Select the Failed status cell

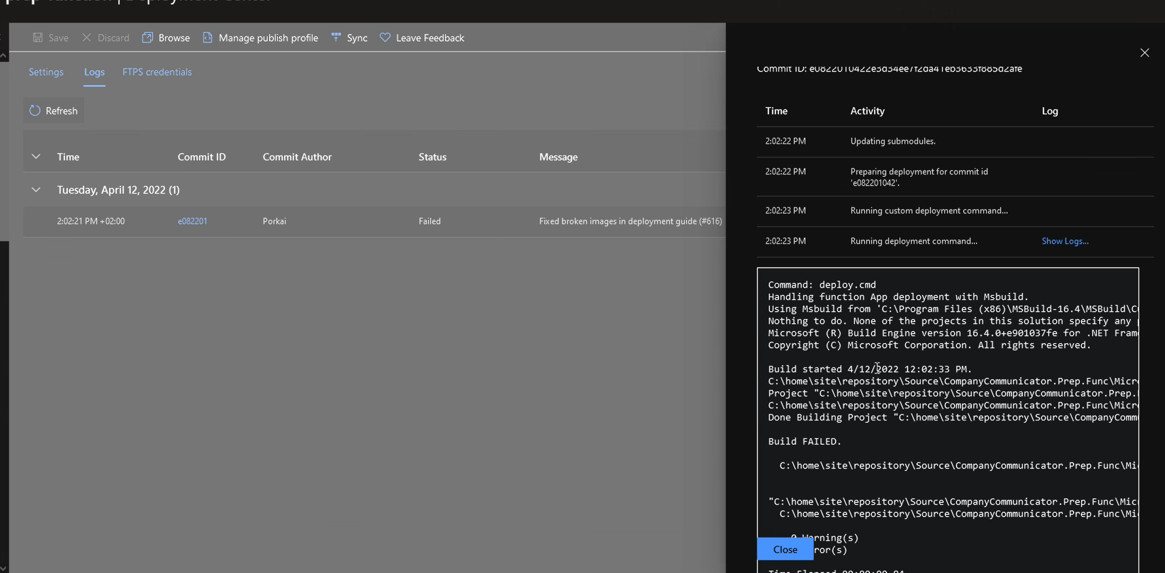click(x=429, y=221)
